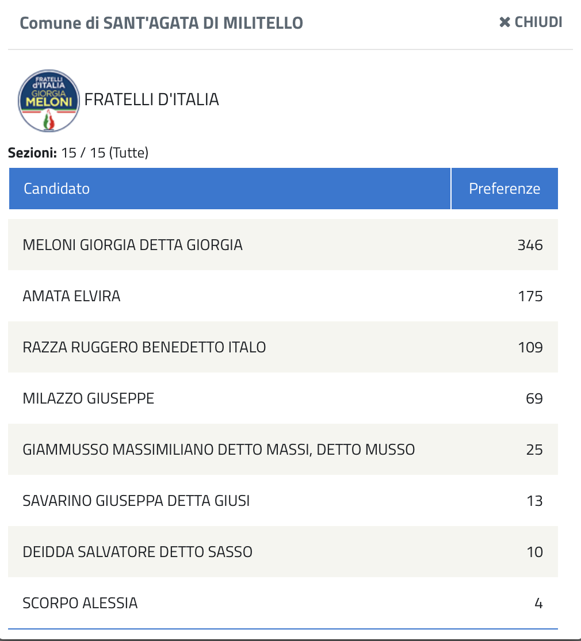Select the Razza Ruggero Benedetto Italo row
This screenshot has width=581, height=641.
[144, 347]
